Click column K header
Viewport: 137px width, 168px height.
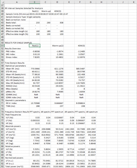[134, 2]
